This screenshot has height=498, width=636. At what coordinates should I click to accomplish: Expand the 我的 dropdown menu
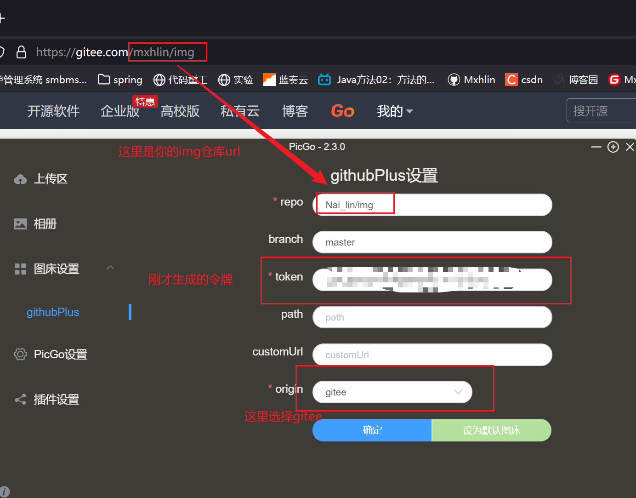coord(395,111)
